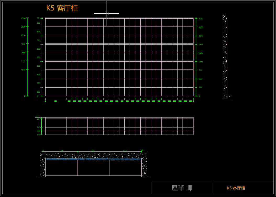Select the 2964 dimension text on left
The width and height of the screenshot is (276, 197).
click(23, 18)
